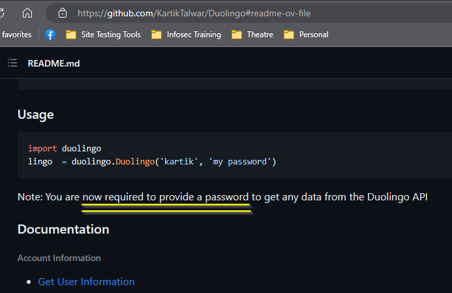This screenshot has width=452, height=293.
Task: Click the browser Home icon
Action: (27, 13)
